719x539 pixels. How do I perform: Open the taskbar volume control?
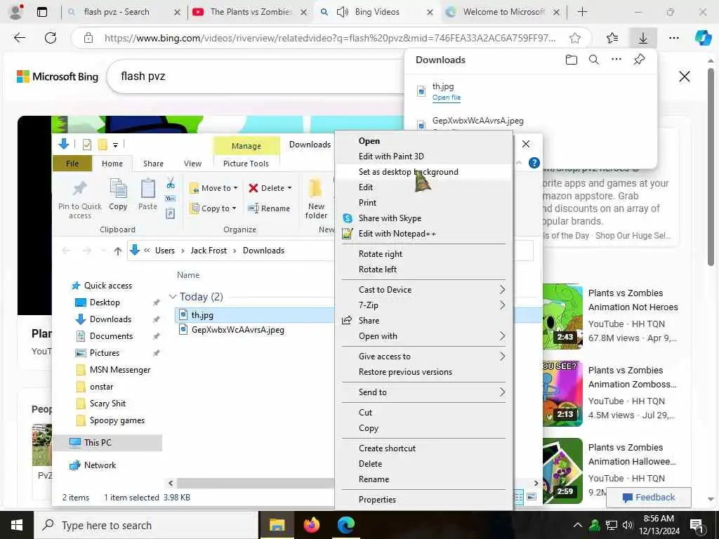628,525
